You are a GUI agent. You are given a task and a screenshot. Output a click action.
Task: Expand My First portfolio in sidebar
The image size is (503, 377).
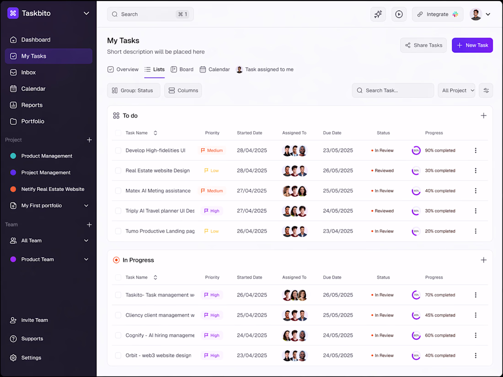[86, 206]
